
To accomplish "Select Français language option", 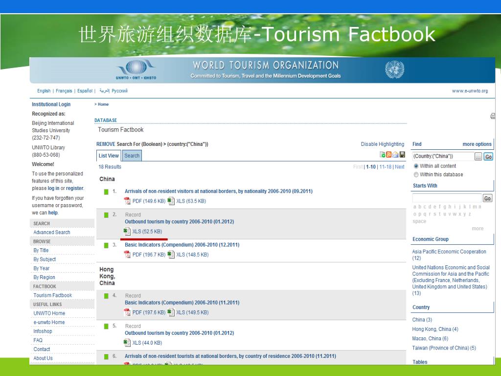I will click(x=64, y=91).
